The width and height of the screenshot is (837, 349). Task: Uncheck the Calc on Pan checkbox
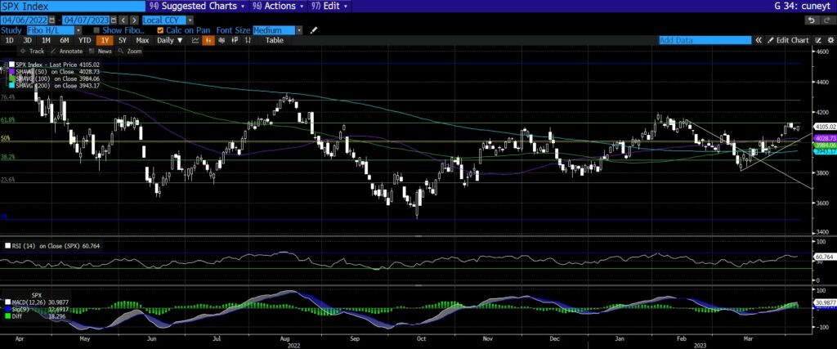(x=160, y=30)
